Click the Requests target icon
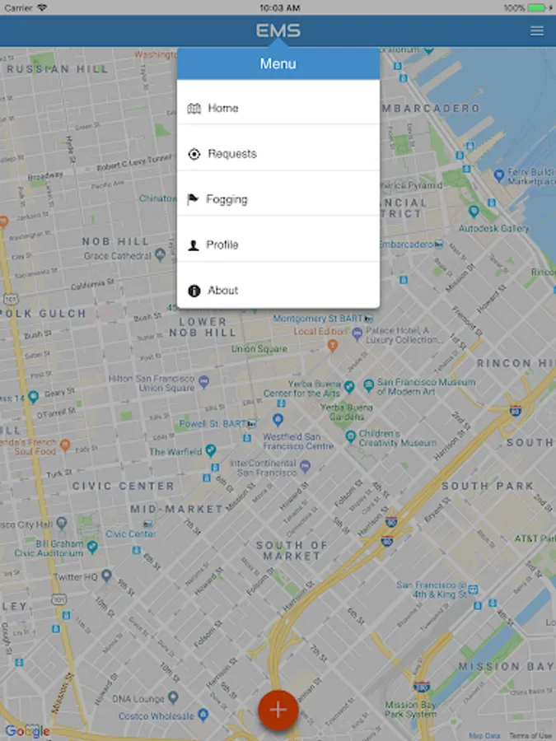 pyautogui.click(x=194, y=154)
